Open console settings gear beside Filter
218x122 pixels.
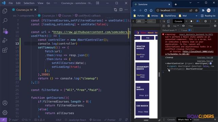coord(215,26)
